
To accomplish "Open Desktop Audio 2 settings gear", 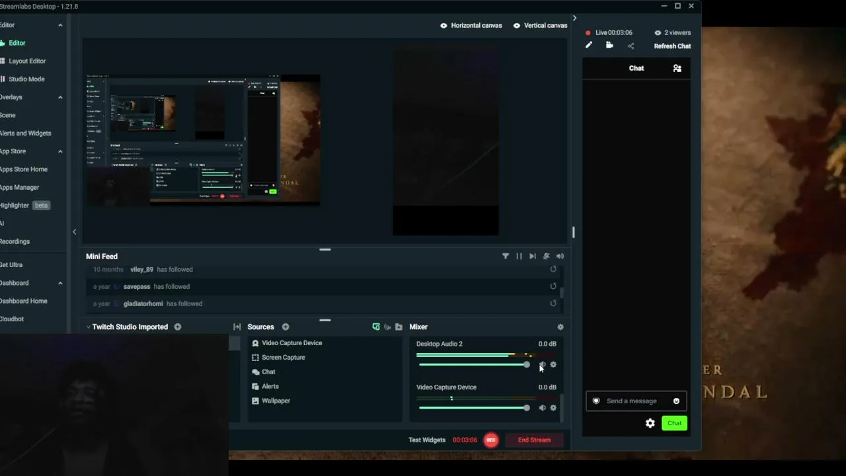I will (553, 365).
